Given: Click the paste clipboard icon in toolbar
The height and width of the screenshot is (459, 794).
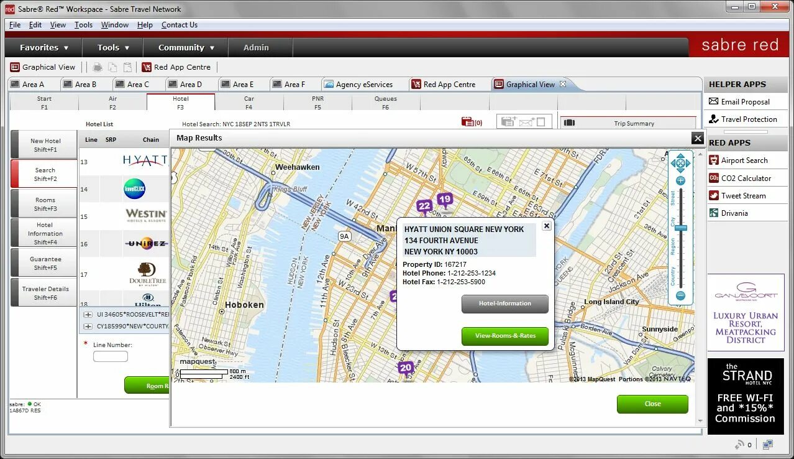Looking at the screenshot, I should pyautogui.click(x=127, y=67).
